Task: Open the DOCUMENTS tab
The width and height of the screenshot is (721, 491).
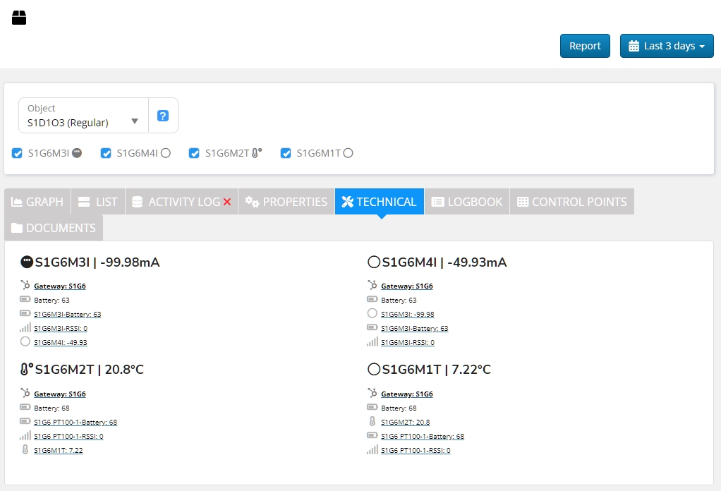Action: pos(54,228)
